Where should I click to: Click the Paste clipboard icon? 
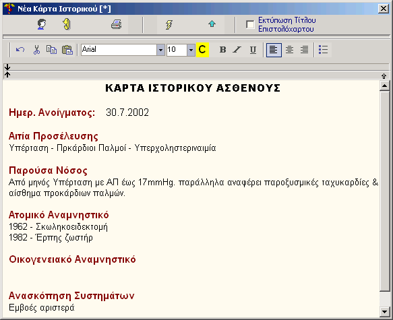tap(67, 50)
